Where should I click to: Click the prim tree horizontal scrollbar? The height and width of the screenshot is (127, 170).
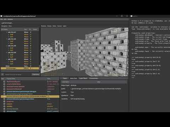pyautogui.click(x=20, y=71)
